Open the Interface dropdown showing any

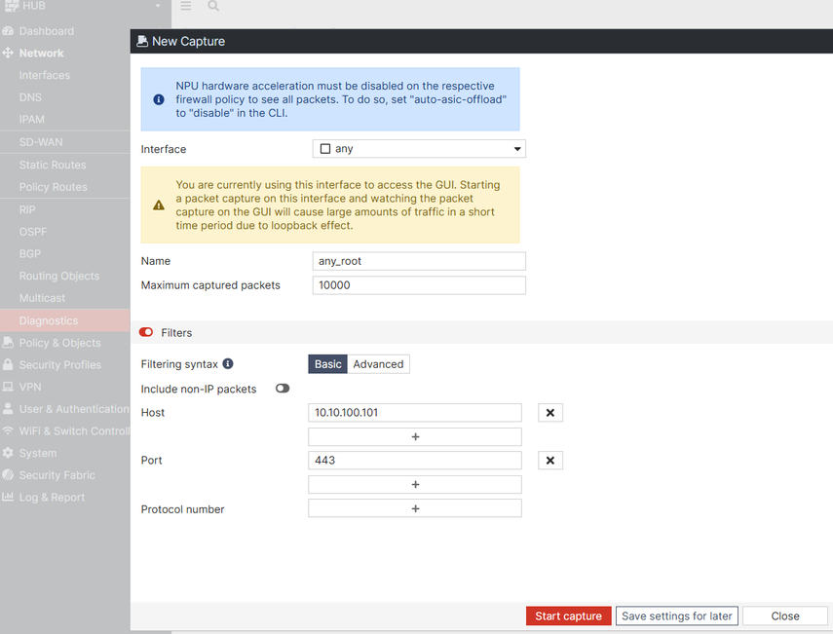coord(419,149)
